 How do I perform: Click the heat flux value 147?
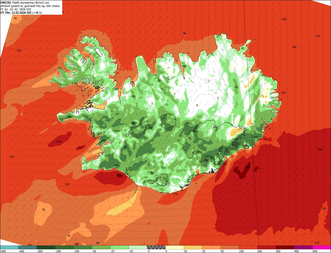point(67,184)
